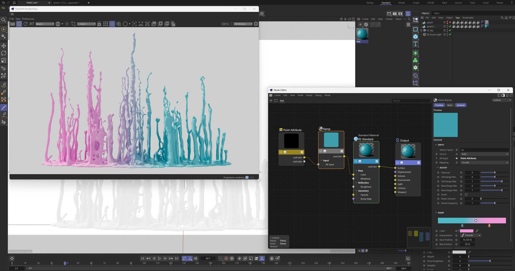Screen dimensions: 515x271
Task: Add new material with plus icon
Action: click(360, 25)
